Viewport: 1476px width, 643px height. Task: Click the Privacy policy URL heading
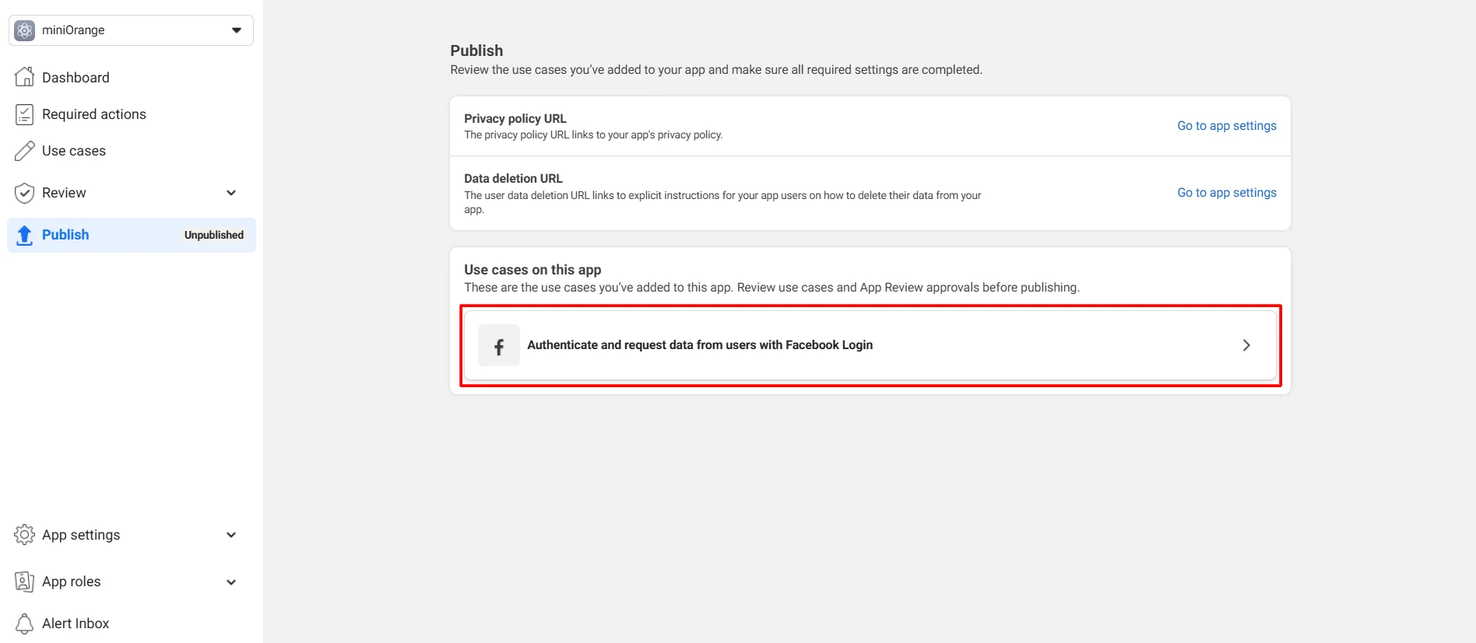pos(515,118)
